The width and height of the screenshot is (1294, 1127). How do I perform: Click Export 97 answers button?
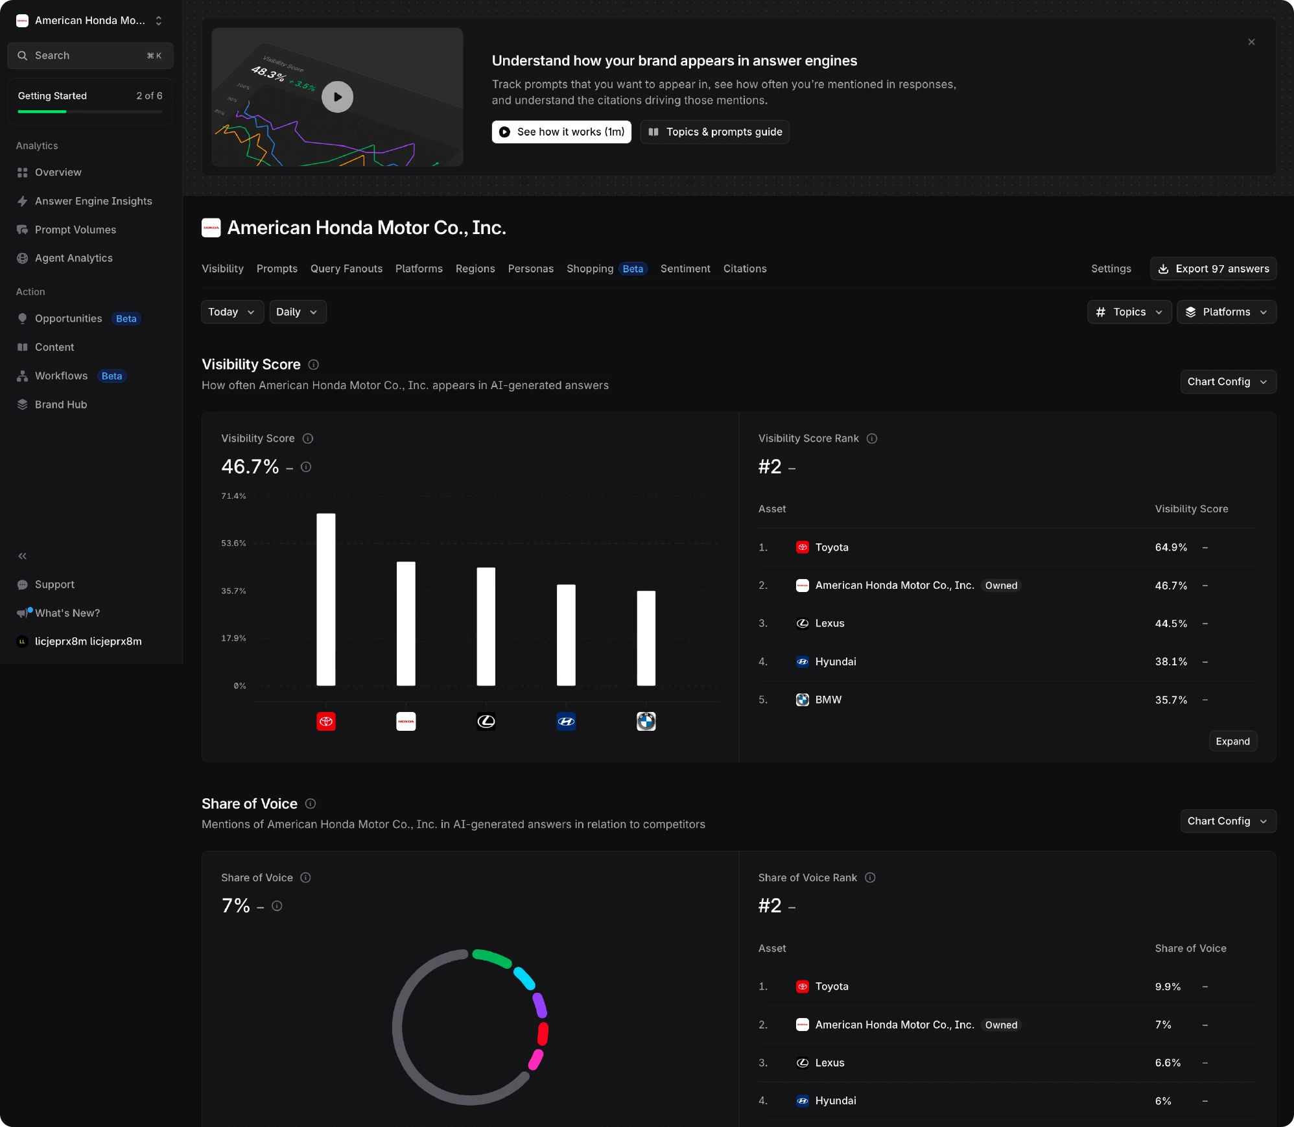pos(1213,268)
